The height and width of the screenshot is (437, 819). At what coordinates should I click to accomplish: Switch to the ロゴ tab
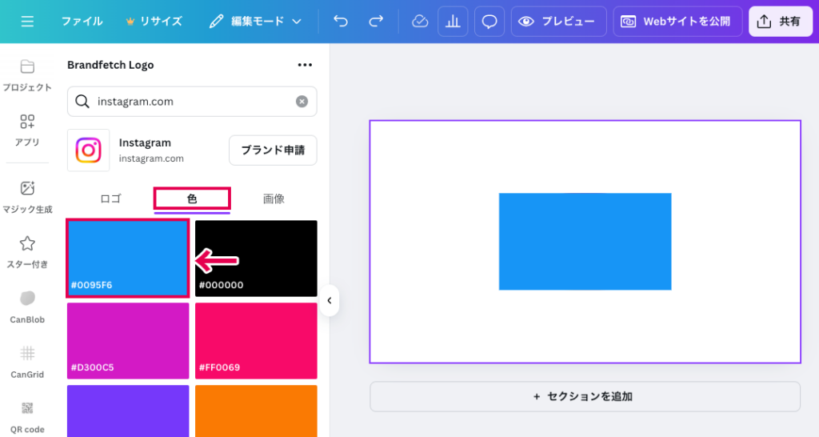(x=110, y=198)
